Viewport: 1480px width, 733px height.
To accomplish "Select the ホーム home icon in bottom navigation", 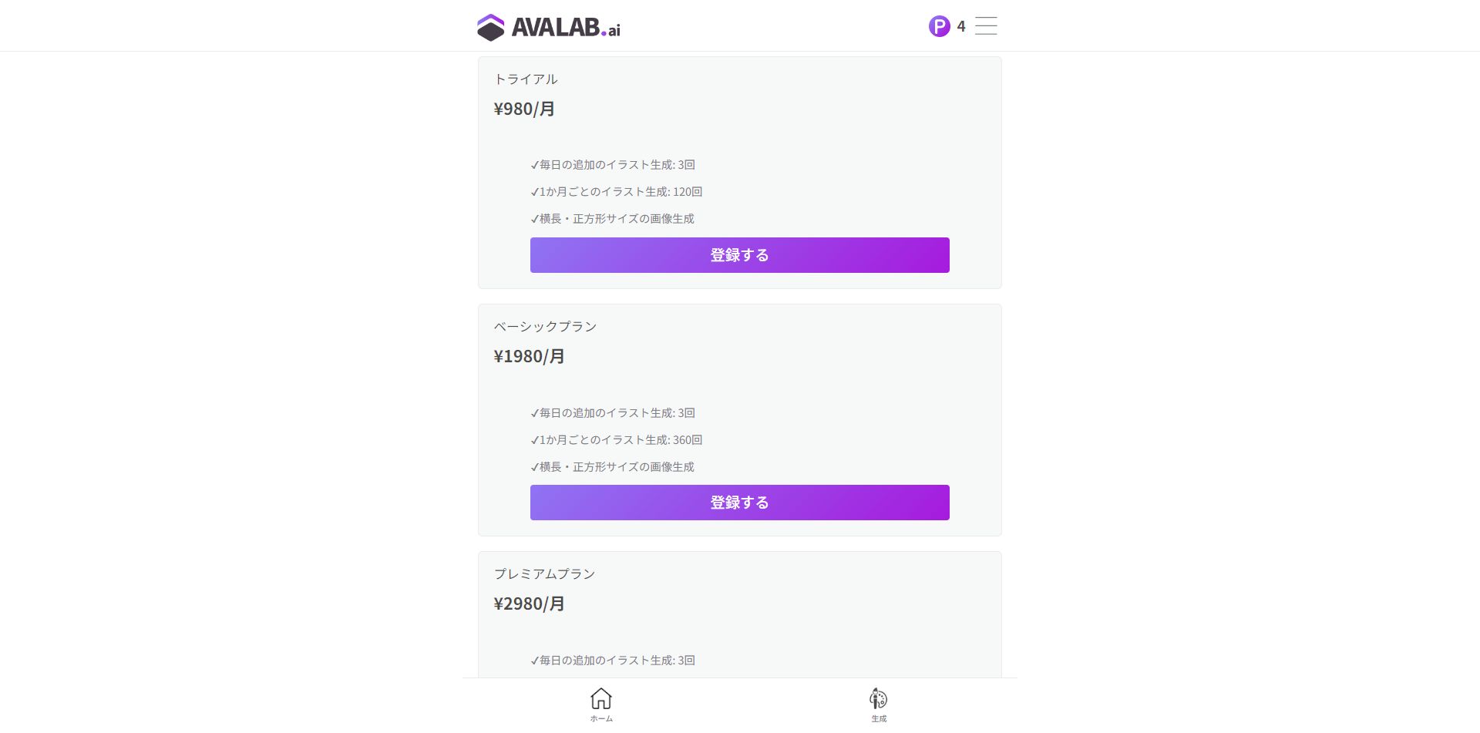I will [601, 700].
